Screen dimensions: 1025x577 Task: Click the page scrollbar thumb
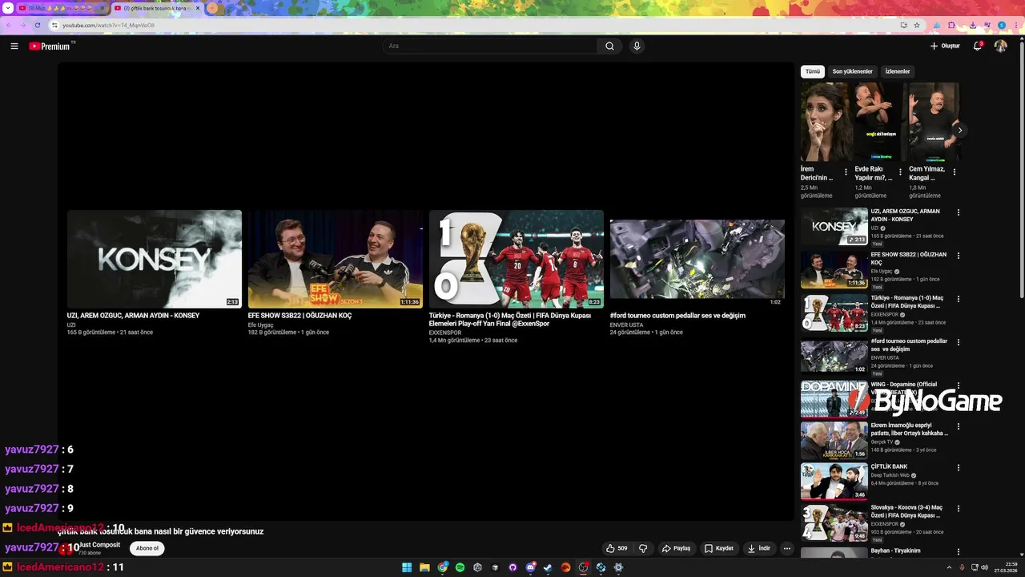pos(1022,168)
